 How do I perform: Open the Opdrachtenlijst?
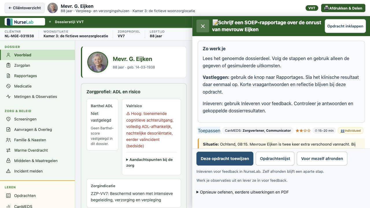[x=275, y=159]
